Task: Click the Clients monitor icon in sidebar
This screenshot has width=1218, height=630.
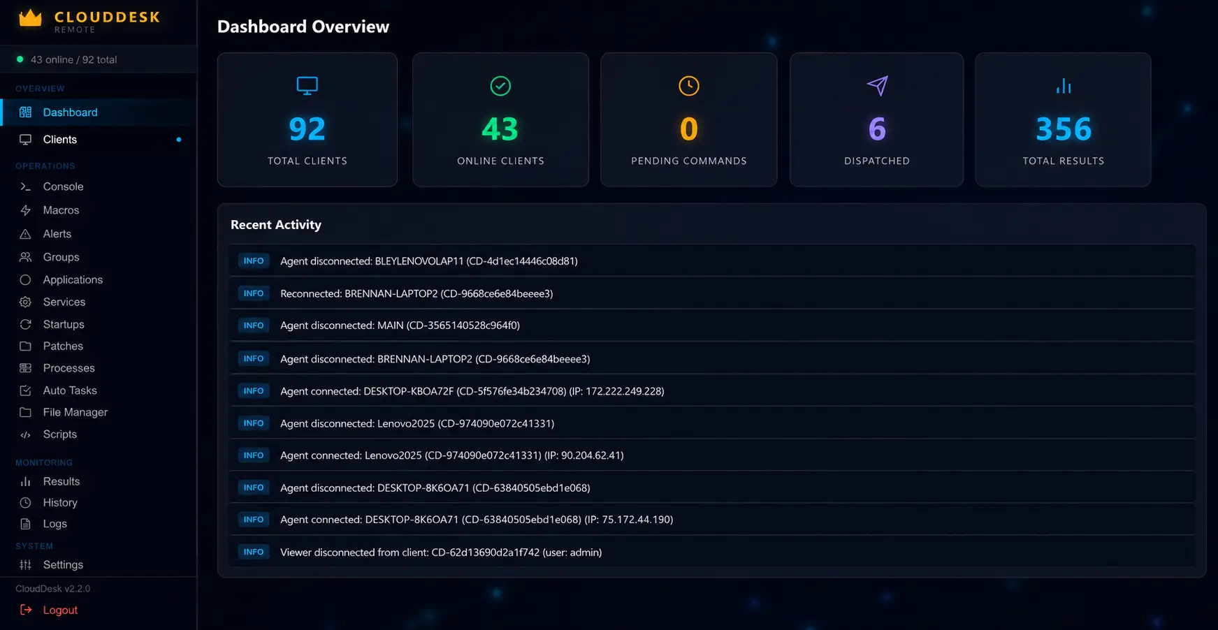Action: (x=26, y=140)
